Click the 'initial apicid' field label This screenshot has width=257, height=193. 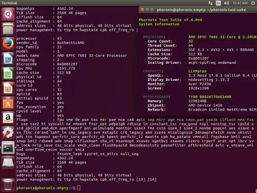[x=32, y=98]
